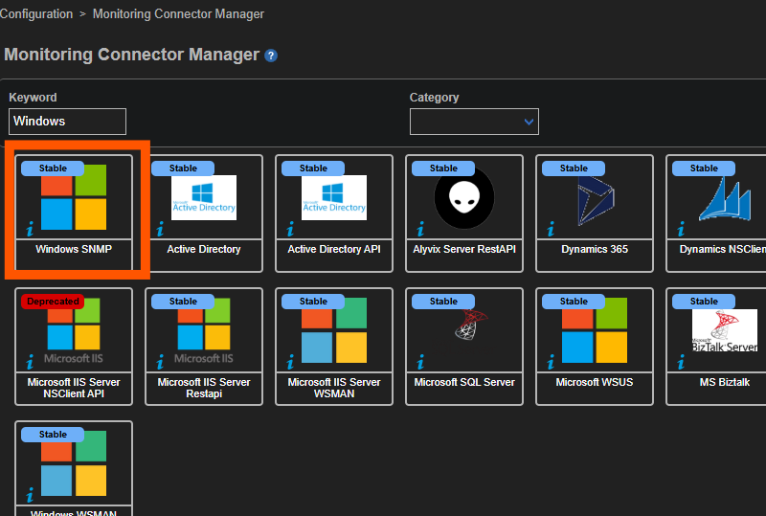Open the Alyvix Server RestAPI alien icon

point(463,197)
